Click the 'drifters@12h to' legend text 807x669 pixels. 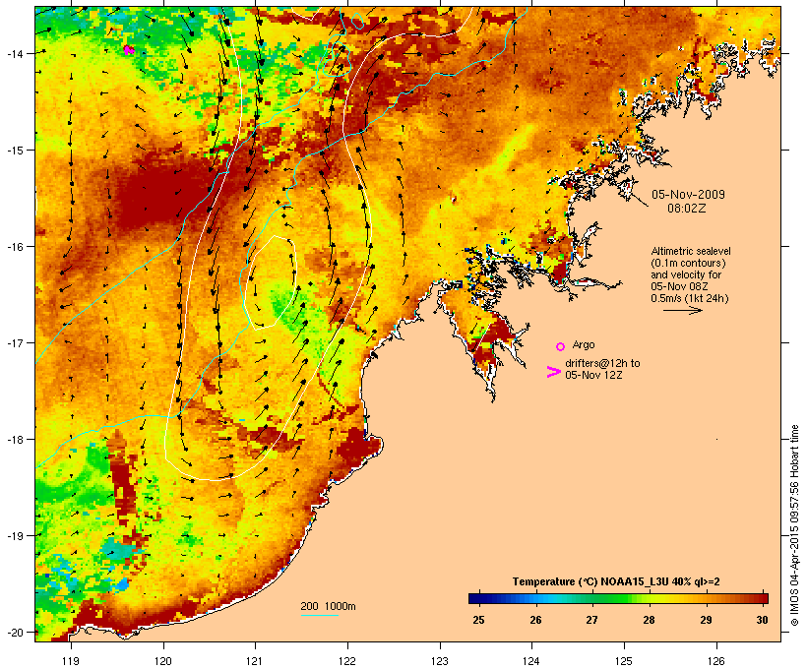coord(602,363)
